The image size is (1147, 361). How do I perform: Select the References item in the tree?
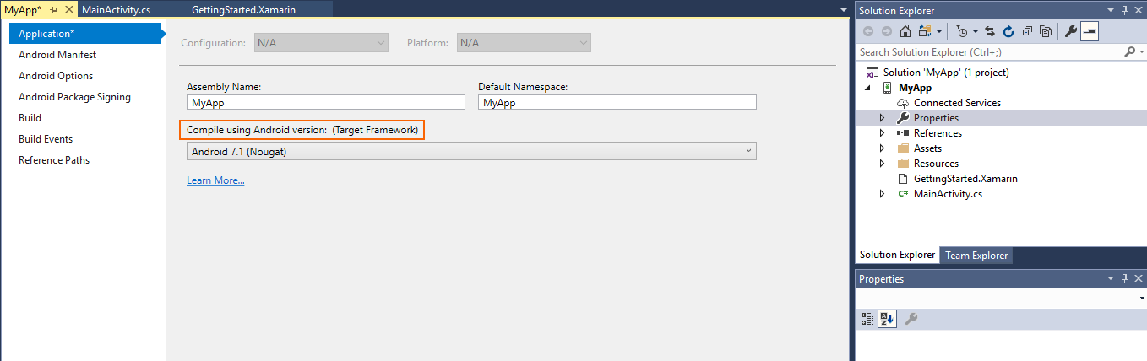pyautogui.click(x=938, y=133)
